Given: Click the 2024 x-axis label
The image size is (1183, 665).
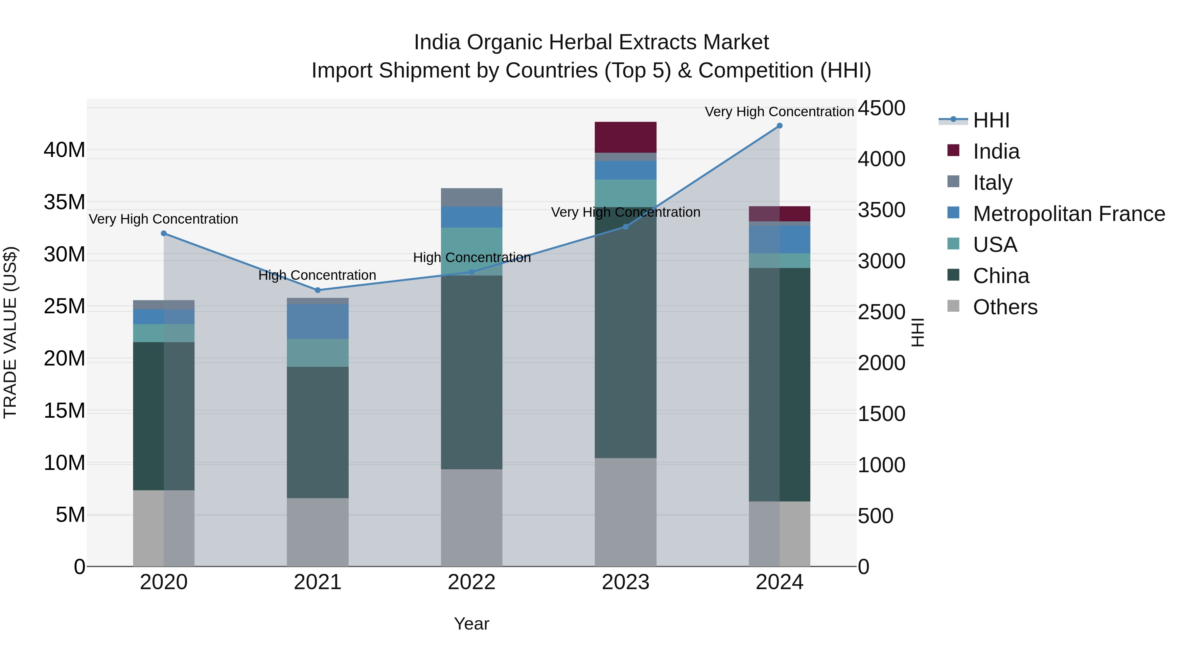Looking at the screenshot, I should point(779,582).
